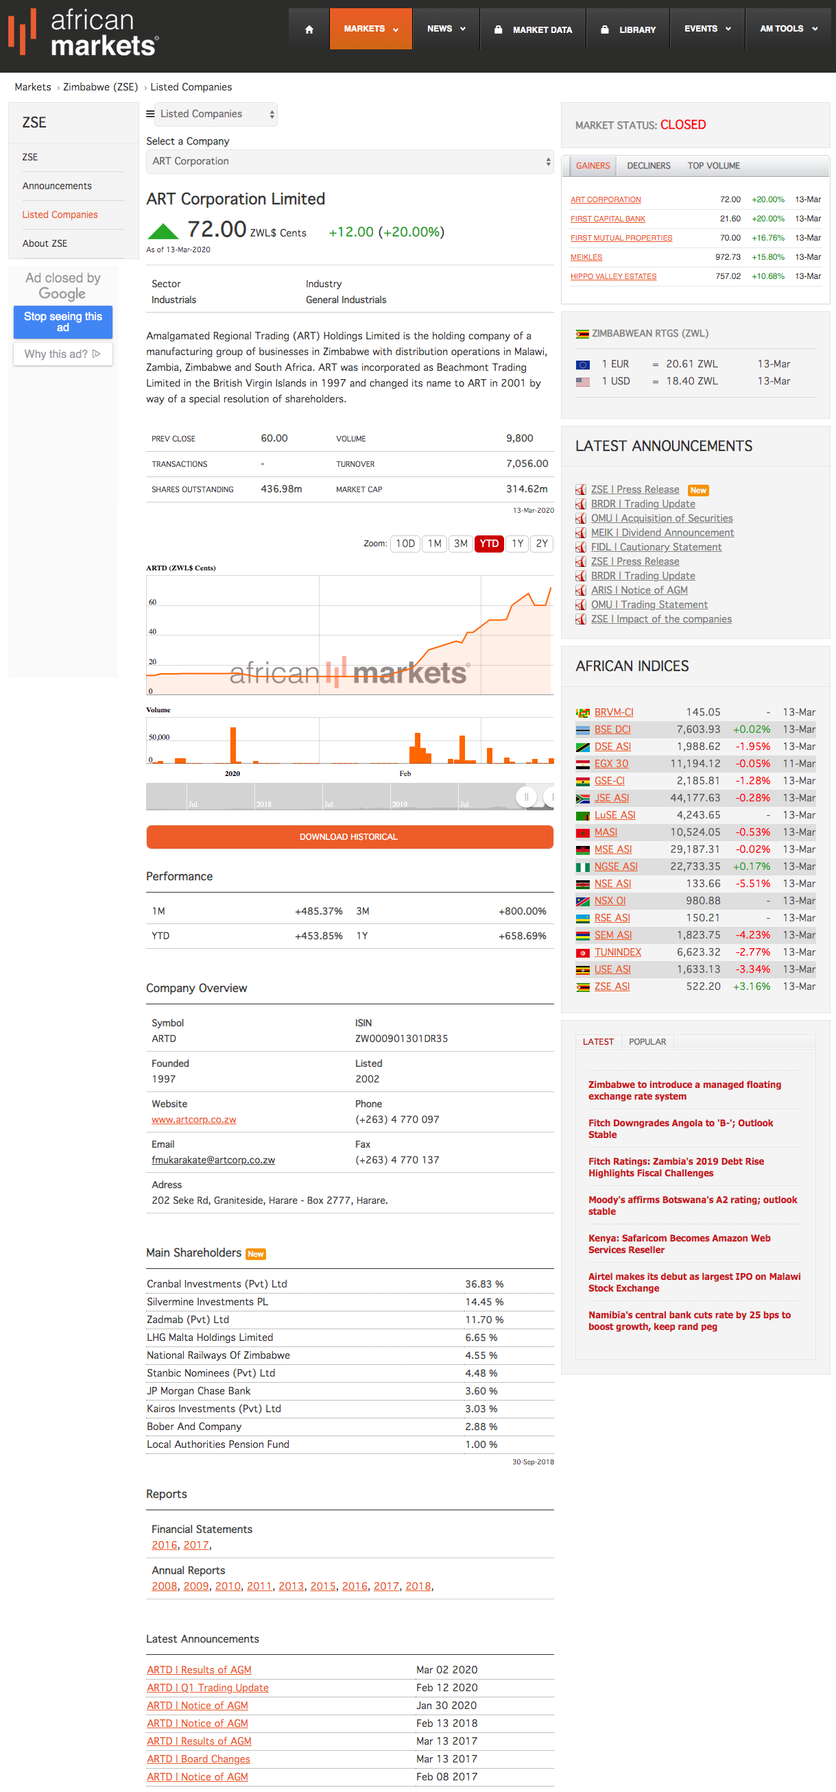836x1792 pixels.
Task: Read Zimbabwe managed floating exchange rate article
Action: click(x=685, y=1091)
